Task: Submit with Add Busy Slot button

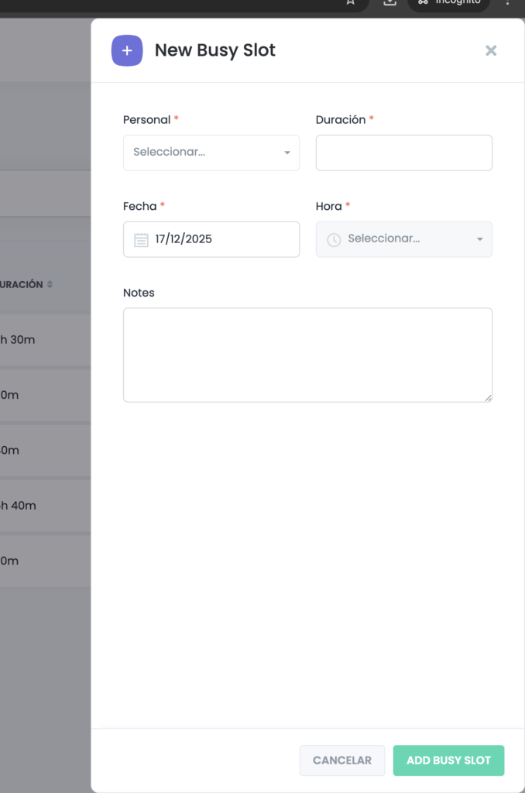Action: tap(448, 760)
